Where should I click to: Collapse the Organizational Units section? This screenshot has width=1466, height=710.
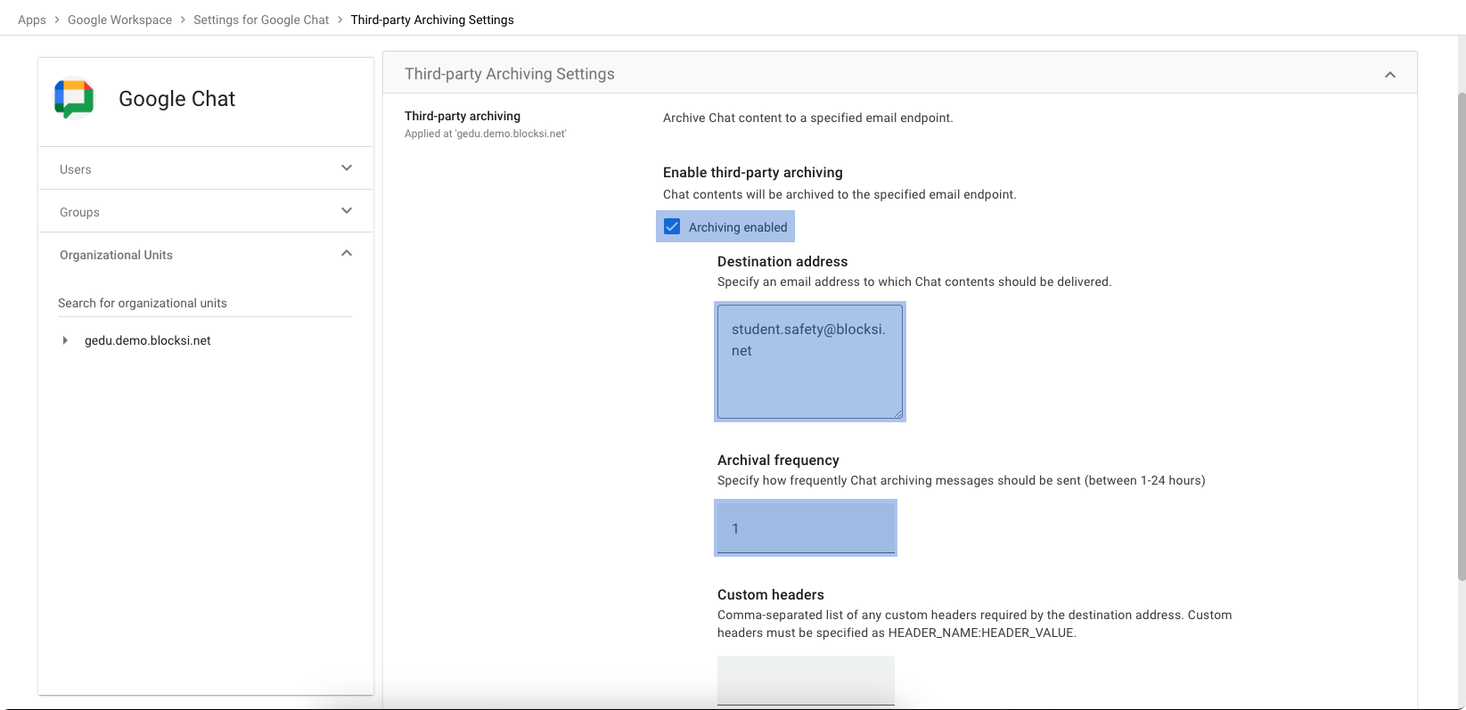(347, 254)
